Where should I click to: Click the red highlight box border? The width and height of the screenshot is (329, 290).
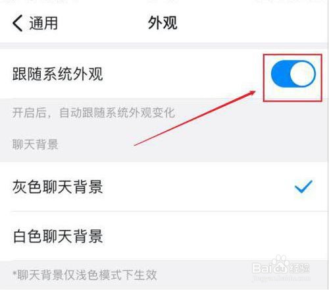point(293,55)
